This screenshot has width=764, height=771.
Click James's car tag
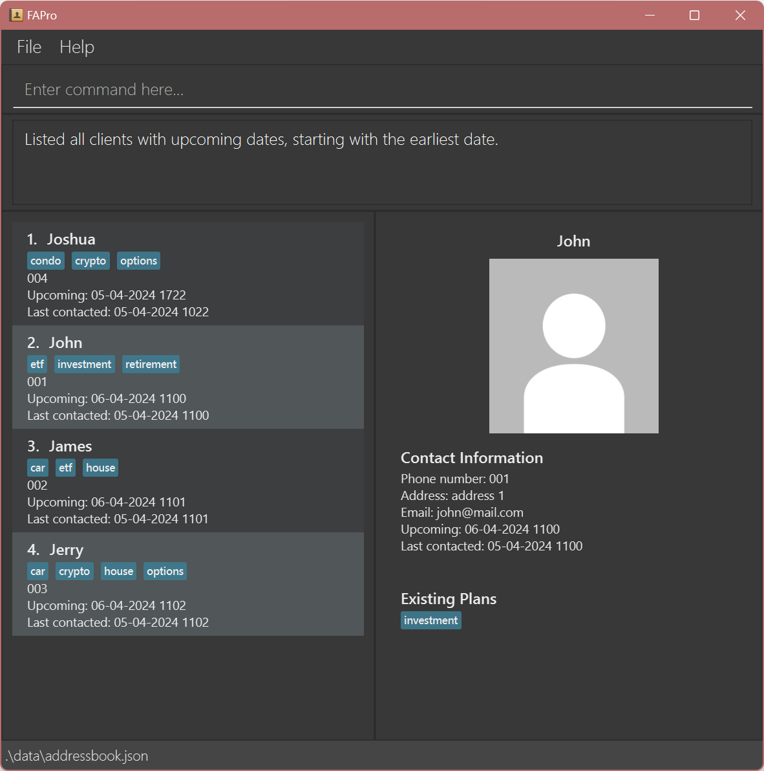pos(38,468)
